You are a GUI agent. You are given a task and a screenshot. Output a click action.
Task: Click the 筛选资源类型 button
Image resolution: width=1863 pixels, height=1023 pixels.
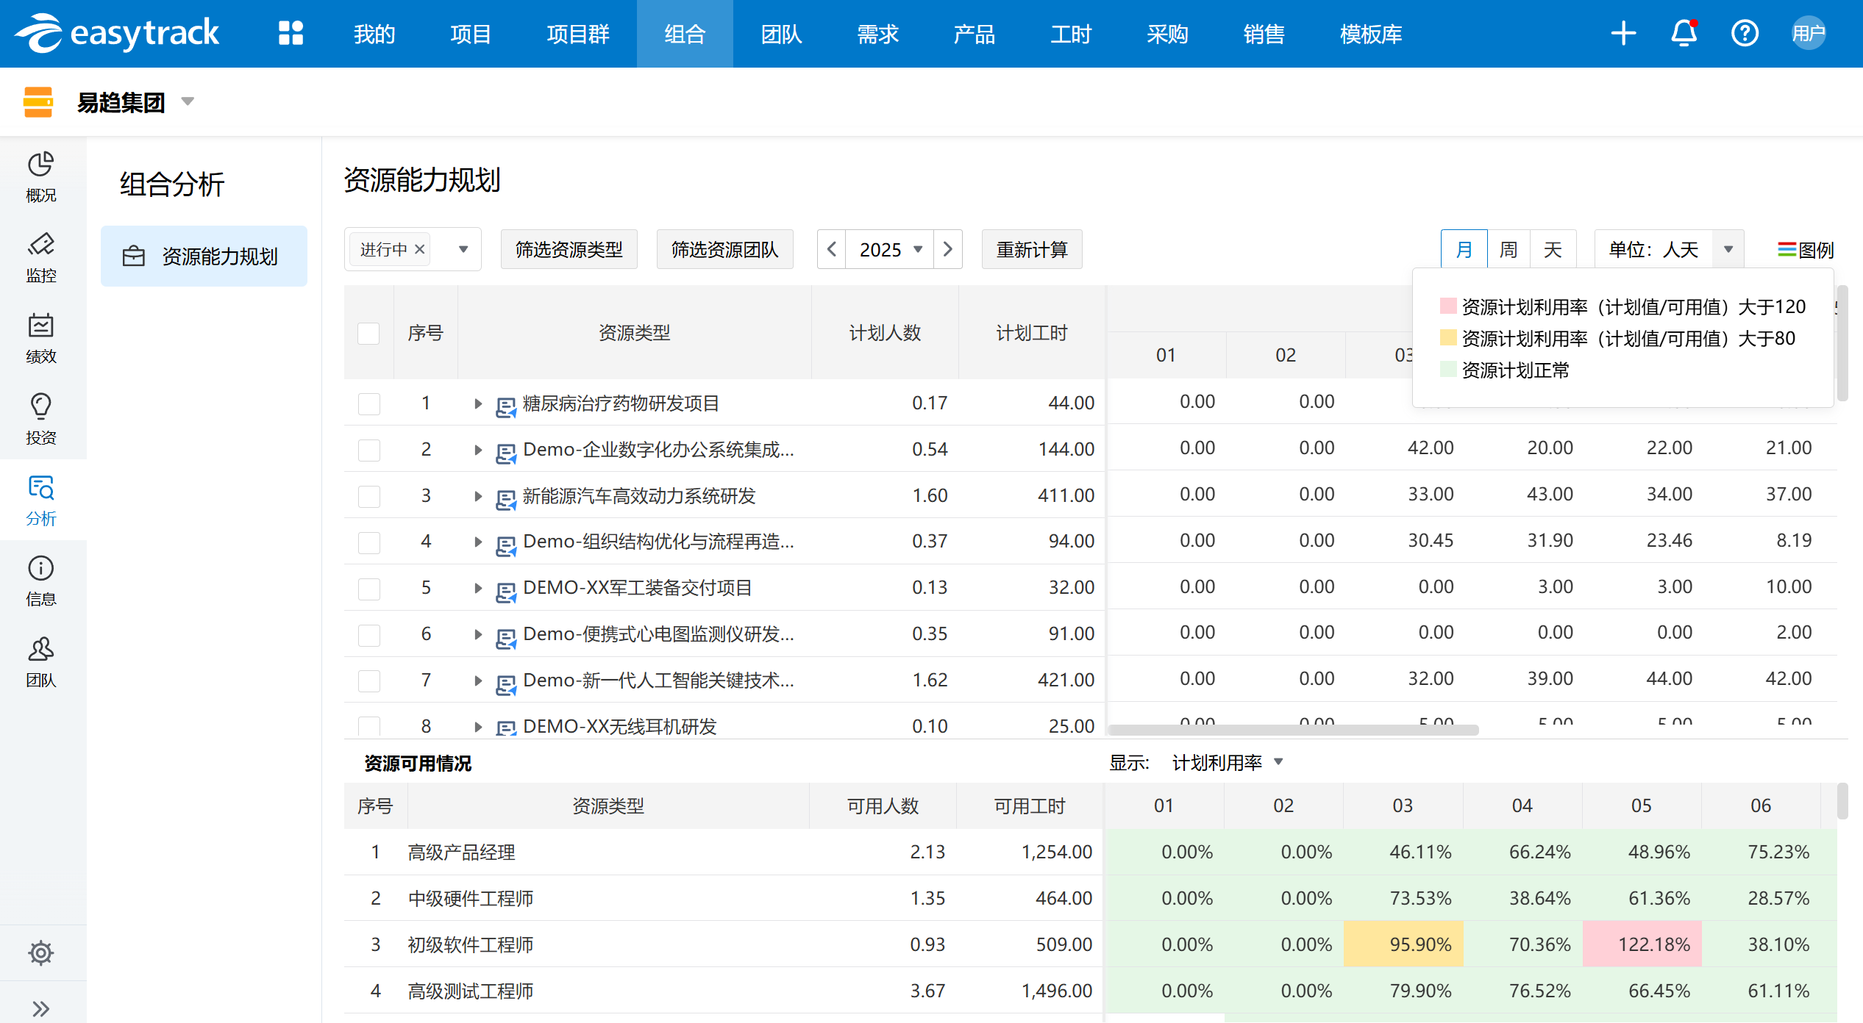(x=569, y=250)
